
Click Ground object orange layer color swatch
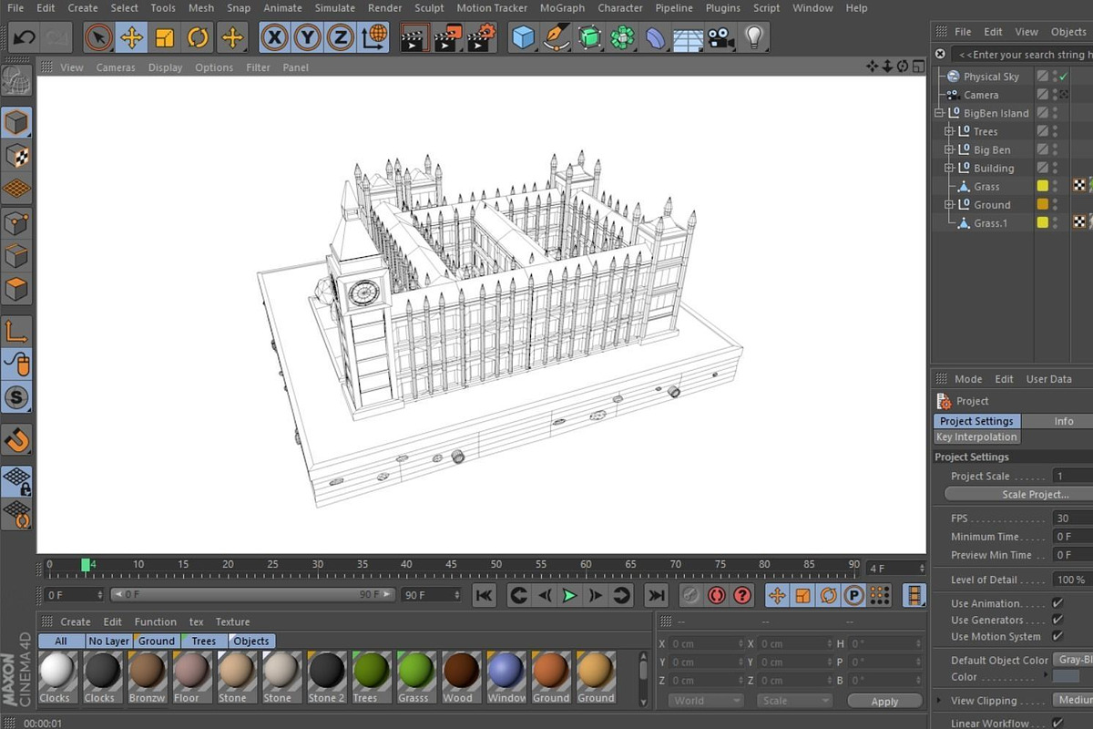pyautogui.click(x=1042, y=204)
